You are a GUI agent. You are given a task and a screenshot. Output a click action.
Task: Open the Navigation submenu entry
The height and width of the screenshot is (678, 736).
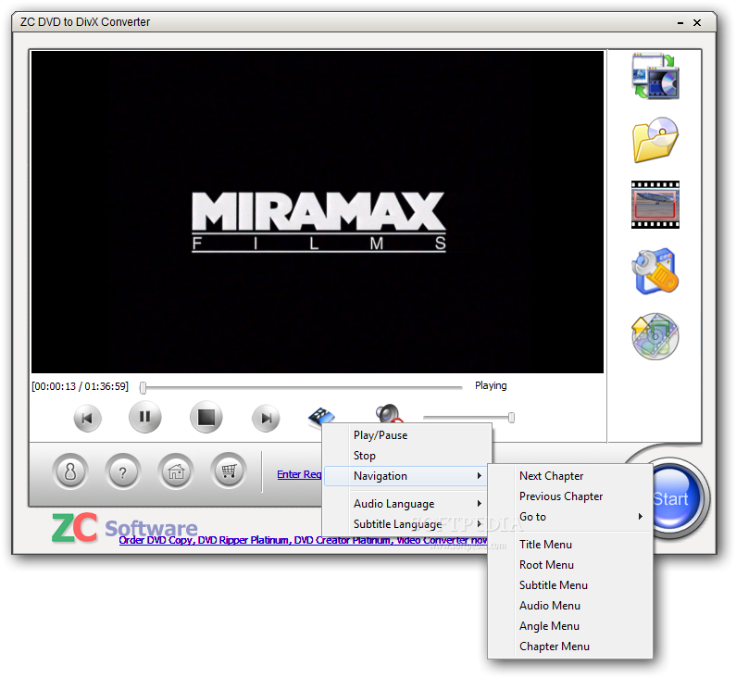coord(406,476)
